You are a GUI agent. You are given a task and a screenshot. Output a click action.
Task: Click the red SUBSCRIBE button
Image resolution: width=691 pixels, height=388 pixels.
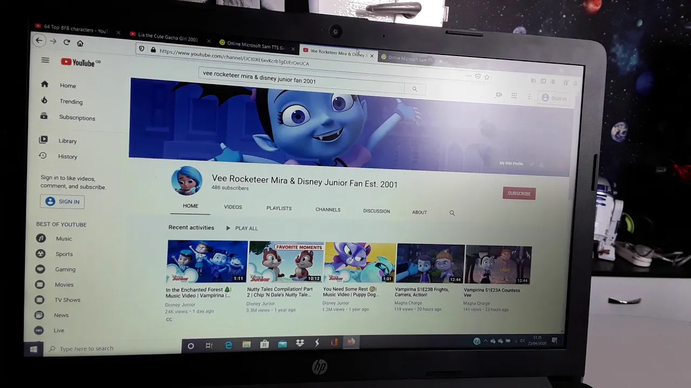tap(519, 193)
